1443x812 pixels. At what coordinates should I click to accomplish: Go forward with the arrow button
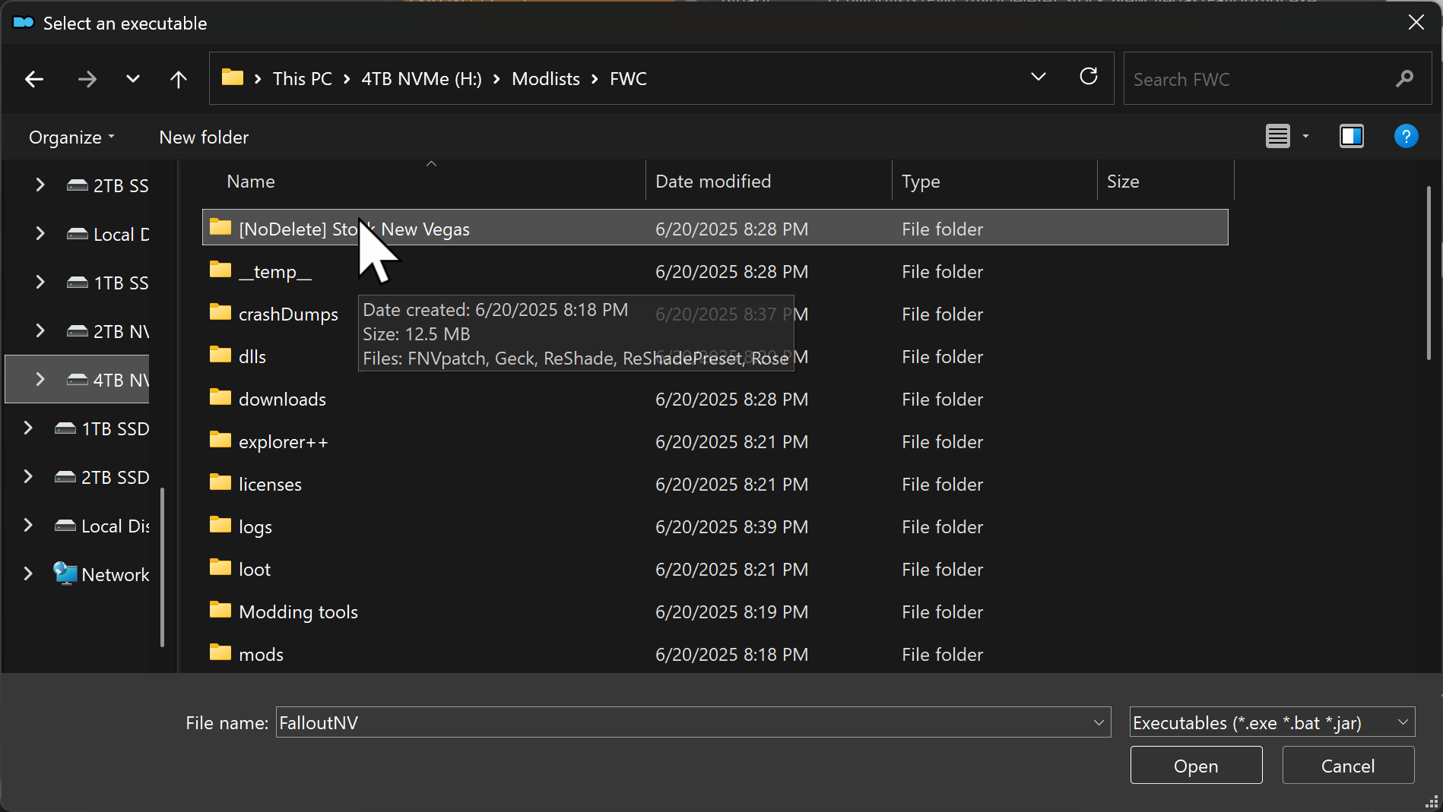click(x=87, y=79)
